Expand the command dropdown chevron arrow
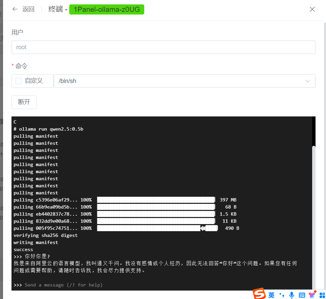The width and height of the screenshot is (326, 299). (307, 81)
